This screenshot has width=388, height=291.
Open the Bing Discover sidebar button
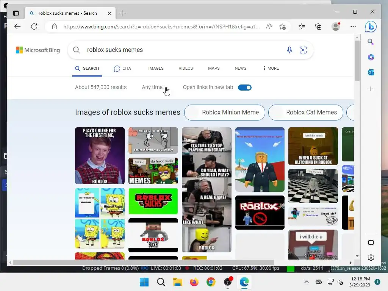(371, 27)
